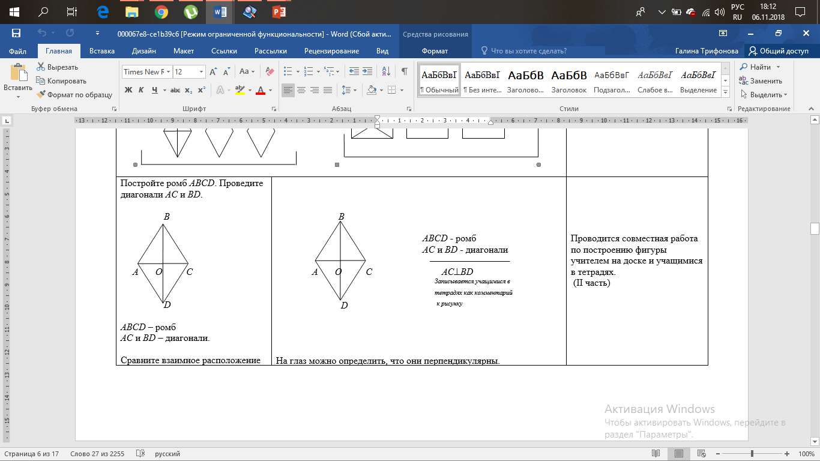Sort the text alphabetically

point(386,71)
